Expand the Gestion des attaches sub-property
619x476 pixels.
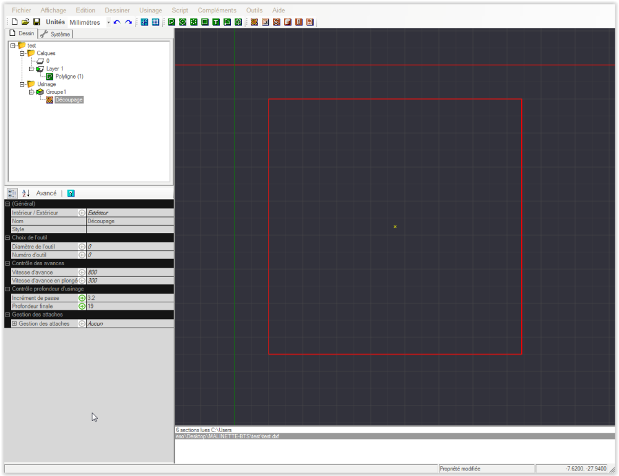[x=14, y=324]
